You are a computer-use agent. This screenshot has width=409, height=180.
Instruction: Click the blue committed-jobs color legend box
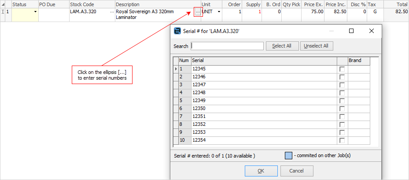click(288, 156)
